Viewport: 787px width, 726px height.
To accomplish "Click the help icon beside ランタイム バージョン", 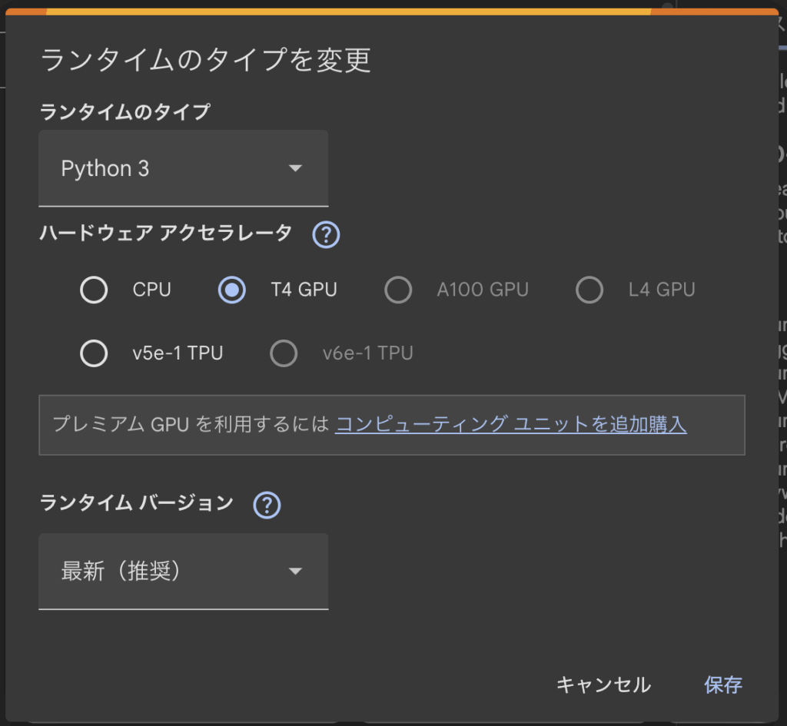I will click(267, 505).
